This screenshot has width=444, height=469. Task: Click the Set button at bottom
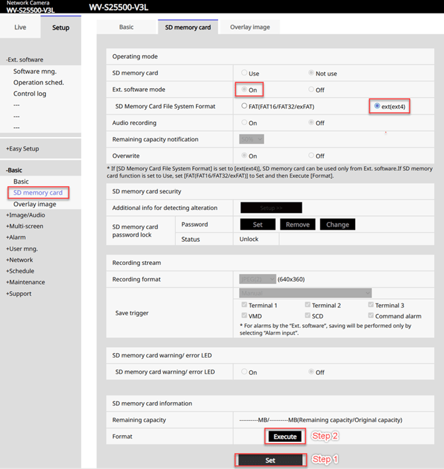[x=270, y=460]
